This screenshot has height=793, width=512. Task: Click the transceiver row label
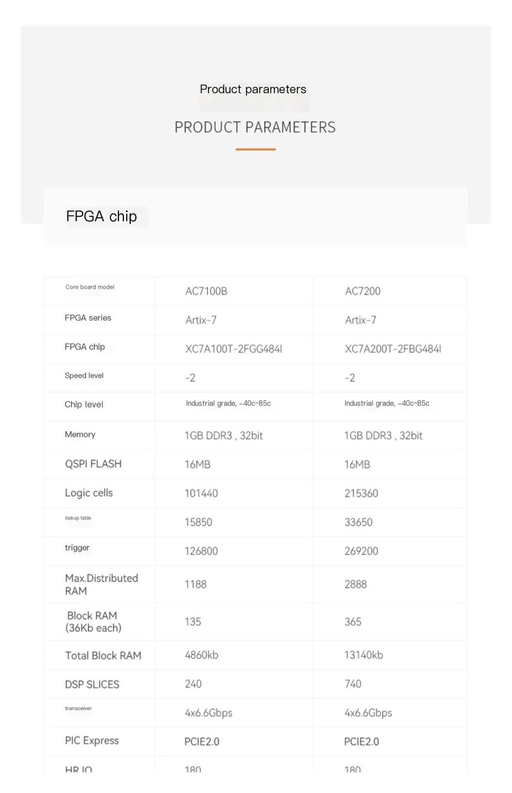(78, 708)
